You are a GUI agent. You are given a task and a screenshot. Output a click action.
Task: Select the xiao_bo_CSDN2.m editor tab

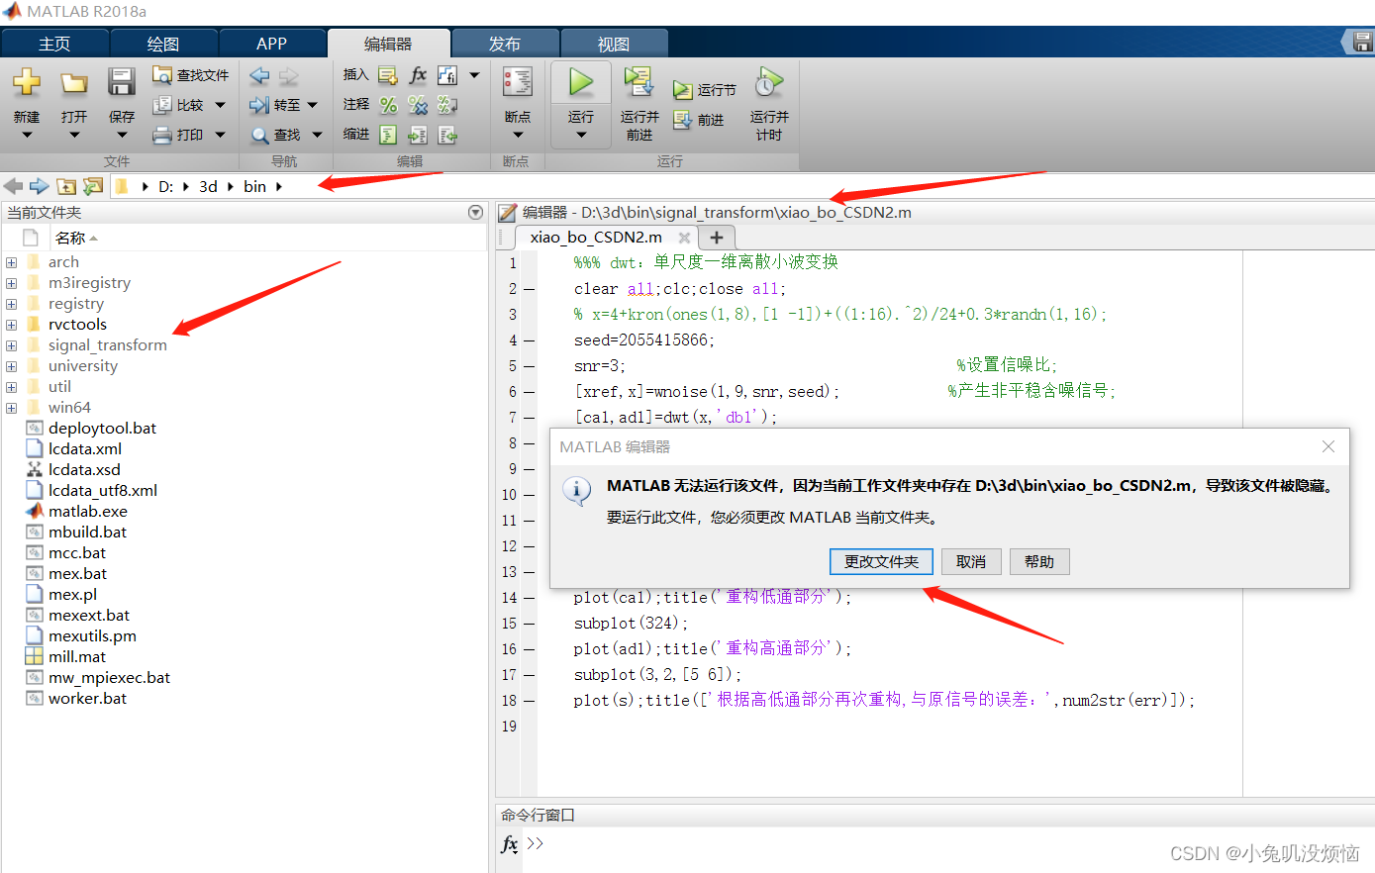(596, 238)
